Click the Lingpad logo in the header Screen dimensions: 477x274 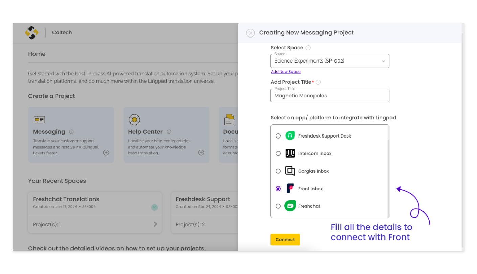coord(31,33)
